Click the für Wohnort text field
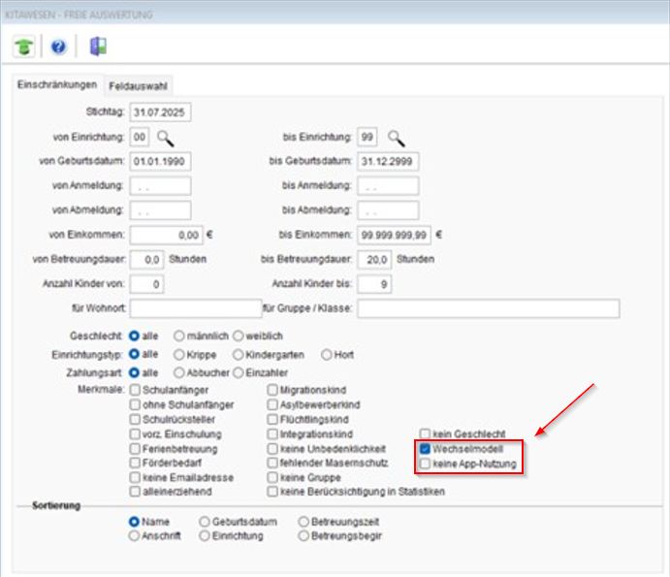This screenshot has height=577, width=670. (x=182, y=309)
